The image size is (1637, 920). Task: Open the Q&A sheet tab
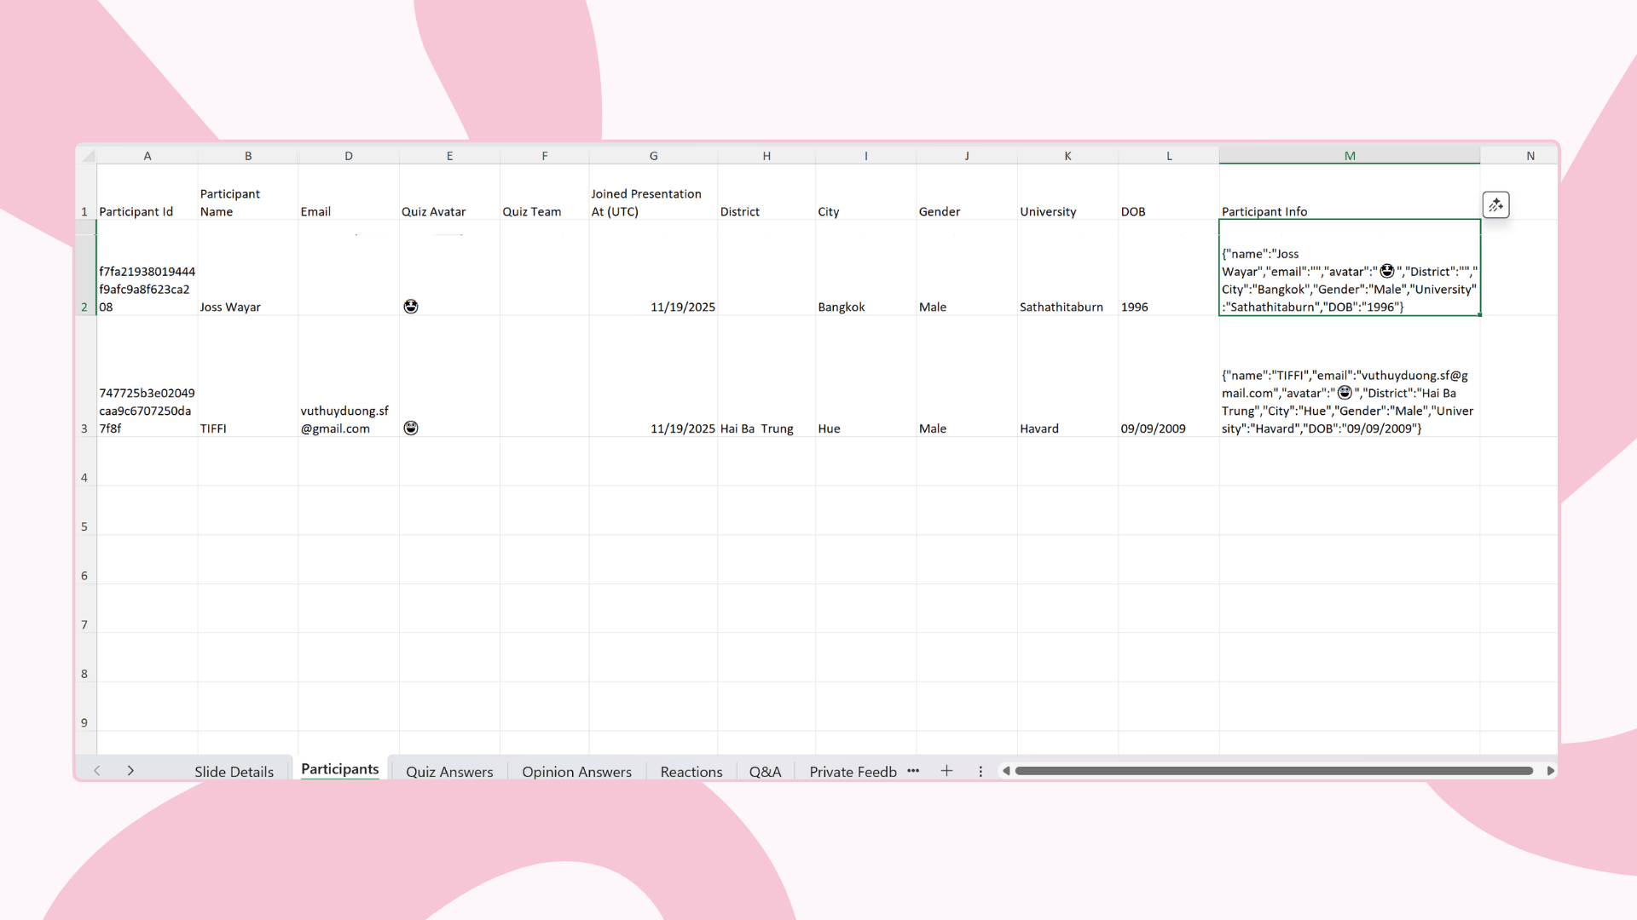click(765, 771)
